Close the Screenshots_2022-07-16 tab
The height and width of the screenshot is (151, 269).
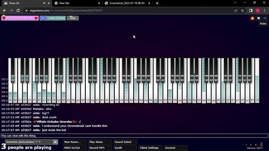pos(149,3)
